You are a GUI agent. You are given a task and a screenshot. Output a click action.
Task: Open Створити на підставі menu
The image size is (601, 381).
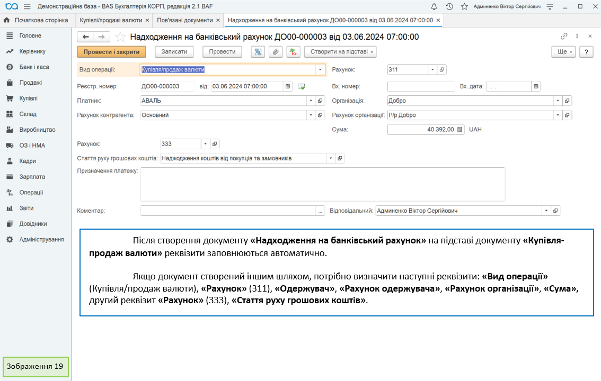click(340, 52)
